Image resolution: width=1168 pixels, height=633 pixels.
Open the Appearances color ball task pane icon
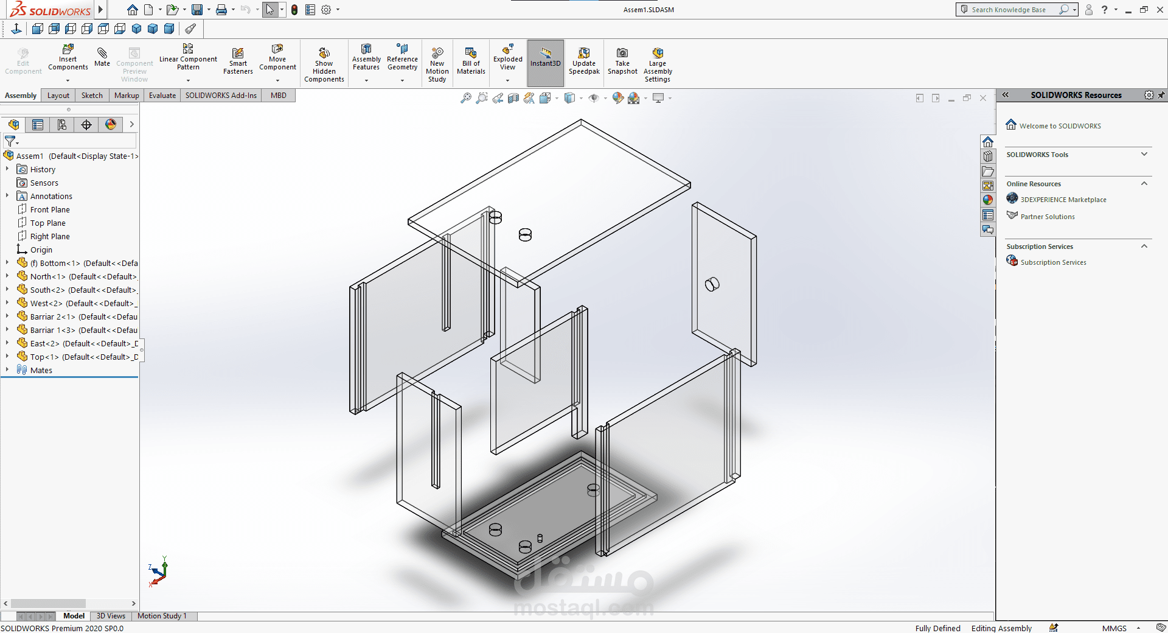click(988, 200)
